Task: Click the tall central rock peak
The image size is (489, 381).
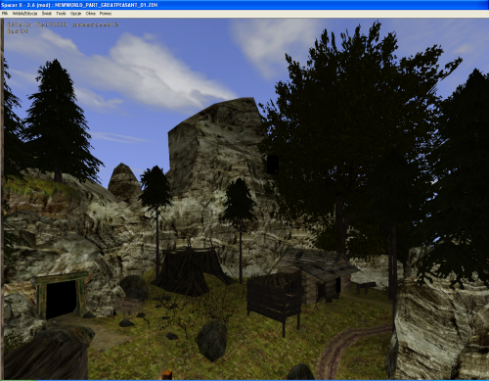Action: pos(217,147)
